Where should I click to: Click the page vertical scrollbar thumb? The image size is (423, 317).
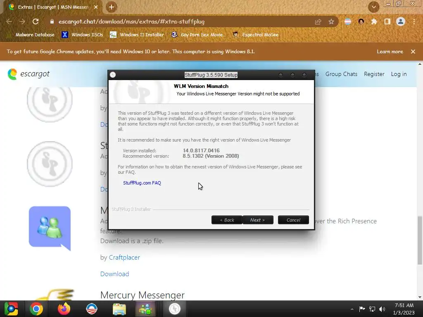click(420, 240)
